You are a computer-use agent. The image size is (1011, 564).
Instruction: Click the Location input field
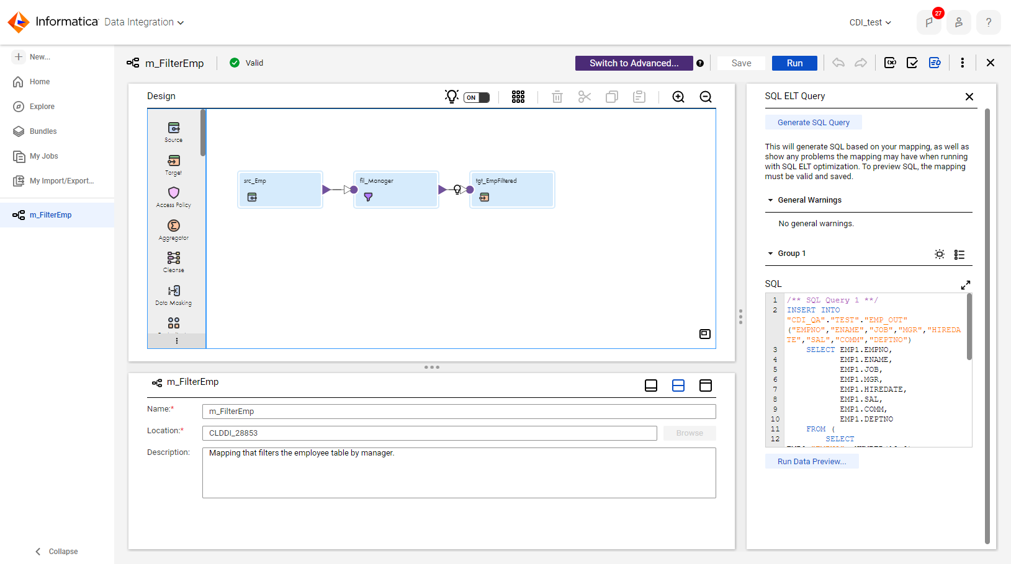(x=429, y=433)
